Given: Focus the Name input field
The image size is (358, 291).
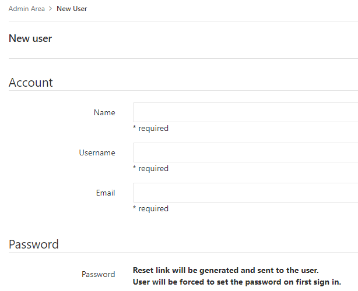Looking at the screenshot, I should click(245, 112).
